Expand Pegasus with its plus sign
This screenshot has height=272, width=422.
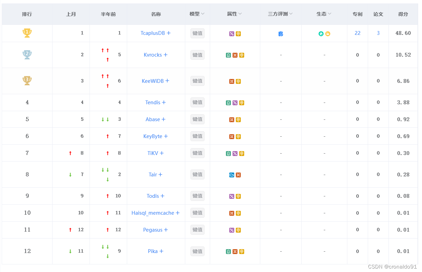pos(166,230)
